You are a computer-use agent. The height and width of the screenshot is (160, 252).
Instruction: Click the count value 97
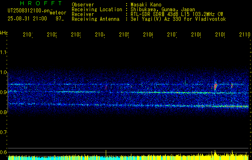point(58,19)
